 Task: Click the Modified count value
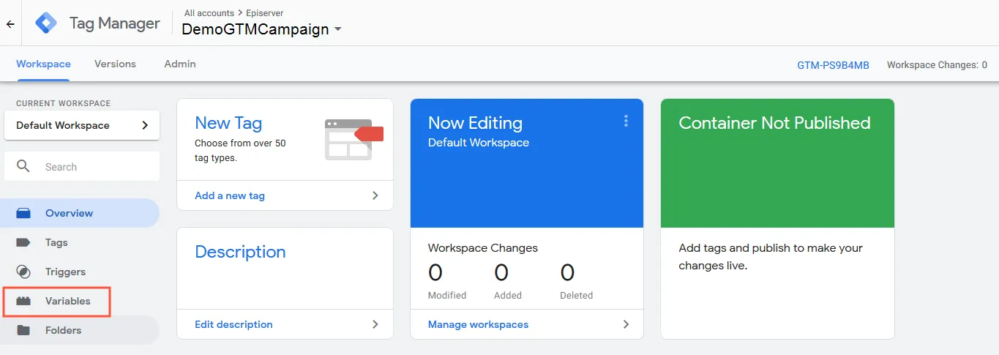point(435,273)
